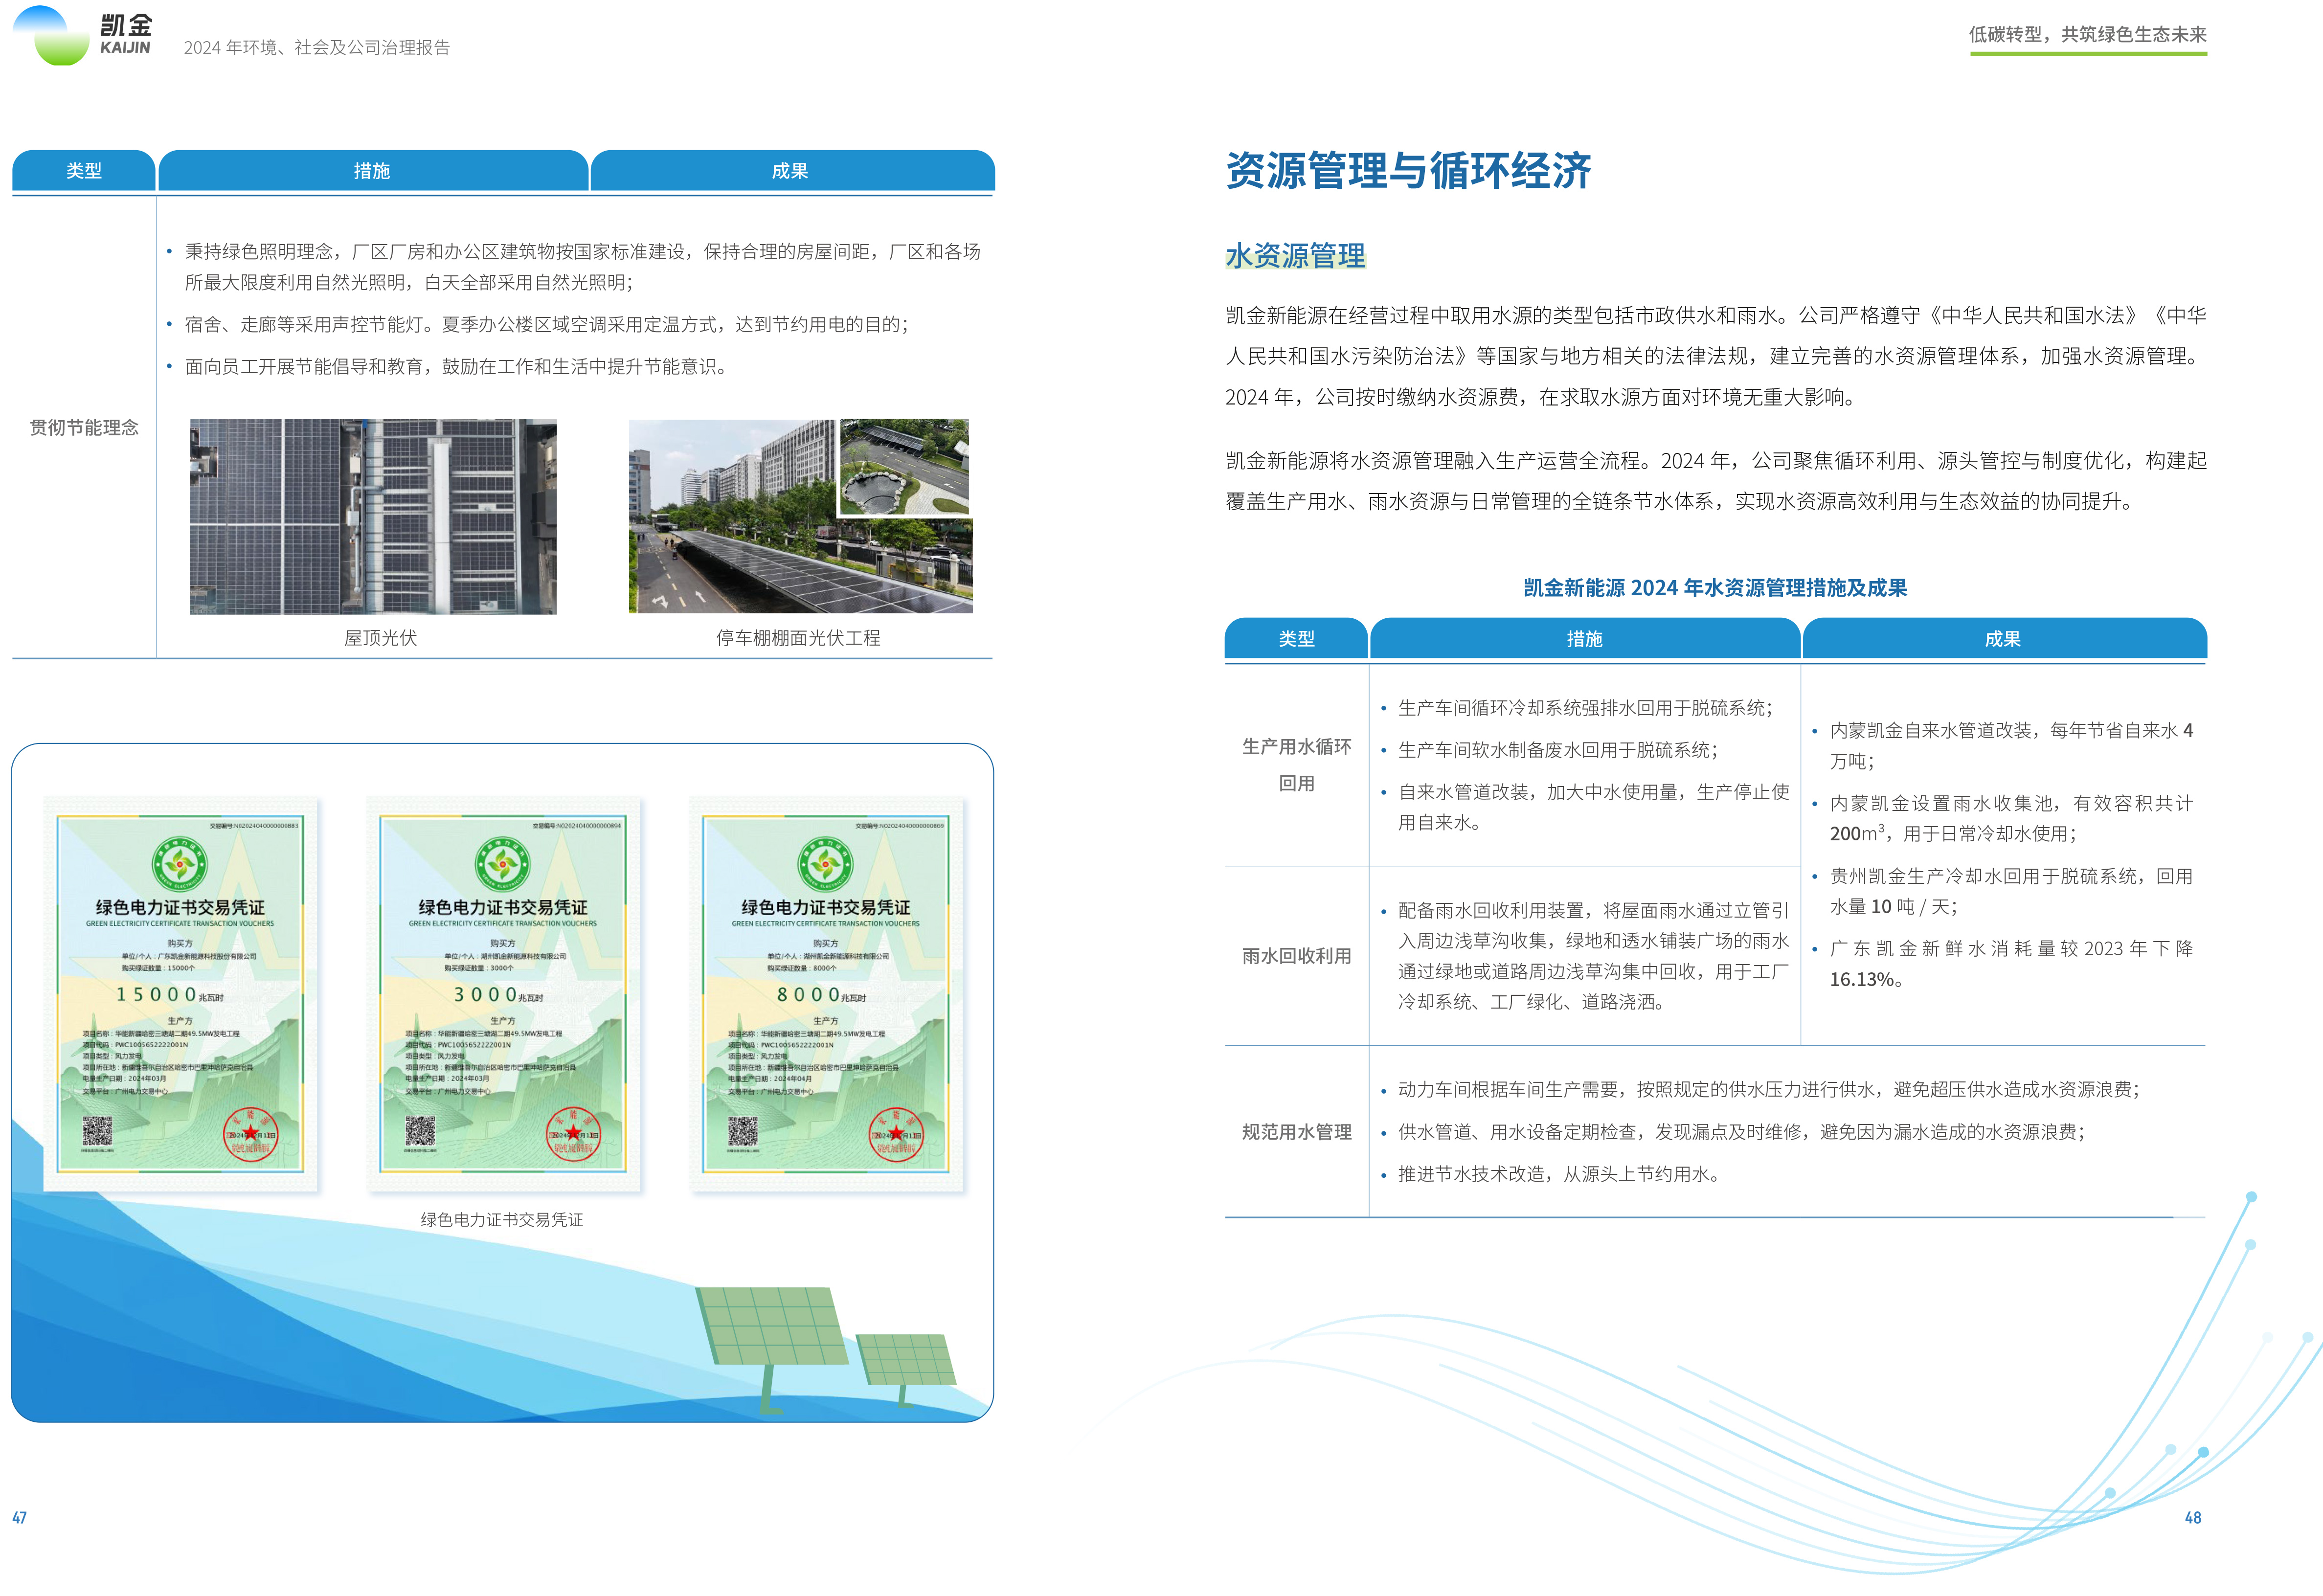The height and width of the screenshot is (1596, 2323).
Task: Click the caption "屋顶光伏"
Action: (380, 638)
